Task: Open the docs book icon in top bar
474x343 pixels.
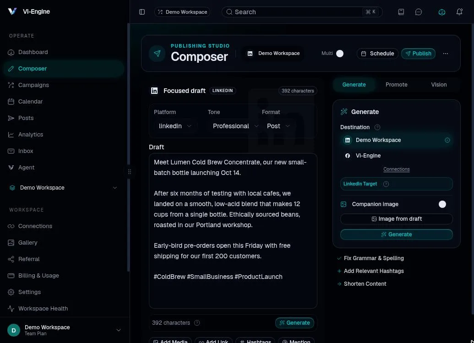Action: 401,12
